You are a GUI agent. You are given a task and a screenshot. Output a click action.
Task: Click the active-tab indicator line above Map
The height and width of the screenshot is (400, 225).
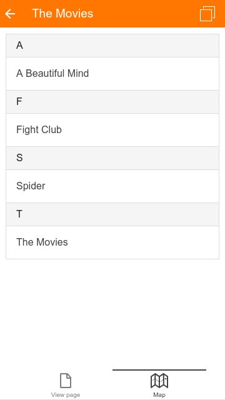point(159,370)
